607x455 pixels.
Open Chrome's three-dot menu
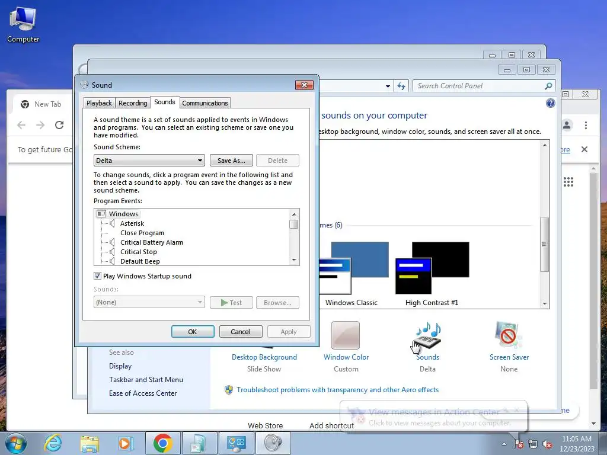586,125
